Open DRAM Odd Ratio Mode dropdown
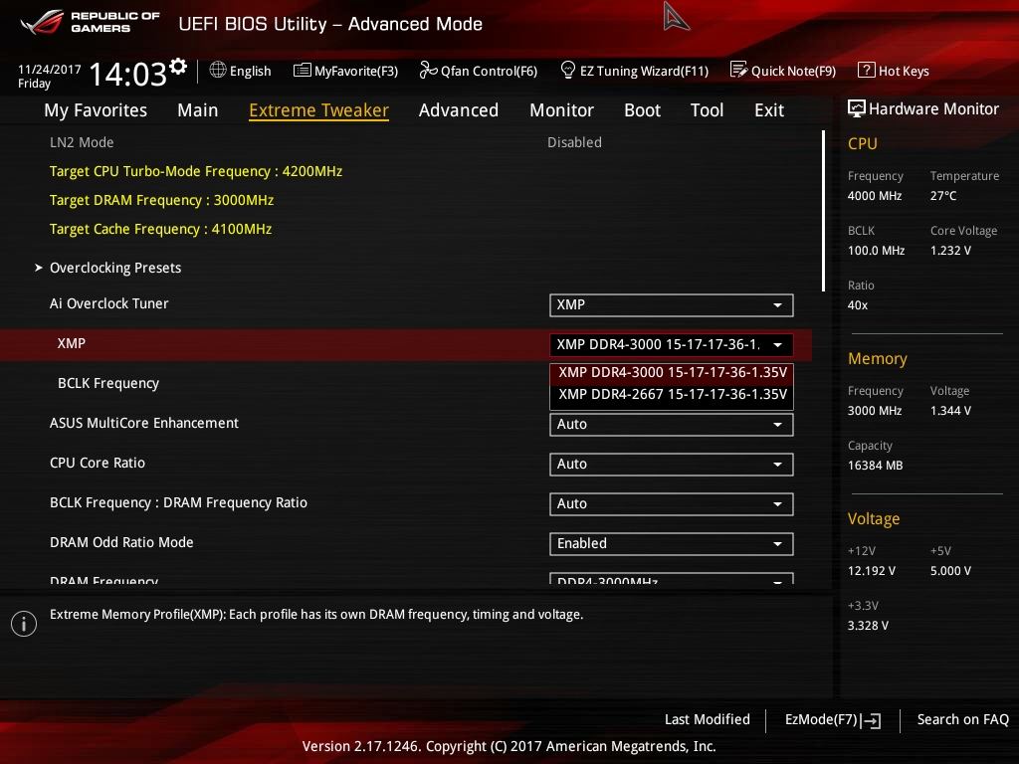 (672, 544)
